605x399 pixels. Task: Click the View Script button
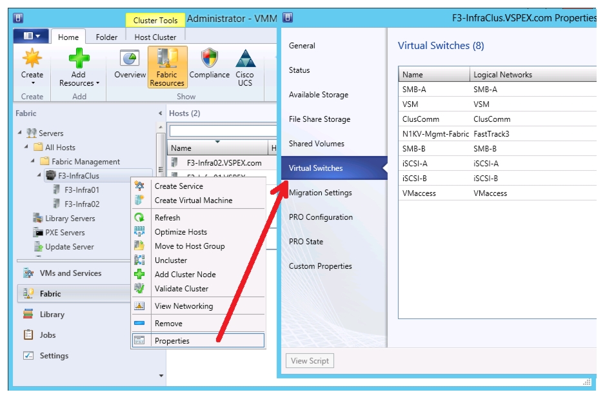[x=310, y=361]
